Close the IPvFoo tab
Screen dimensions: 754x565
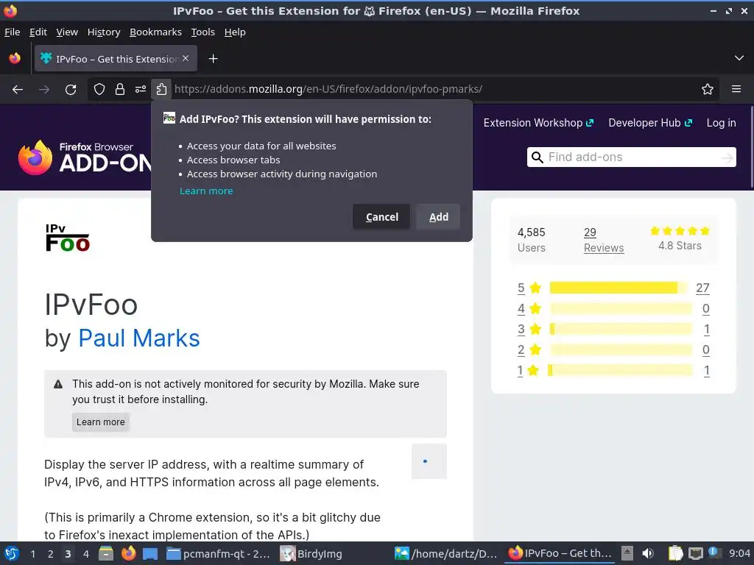[x=186, y=58]
